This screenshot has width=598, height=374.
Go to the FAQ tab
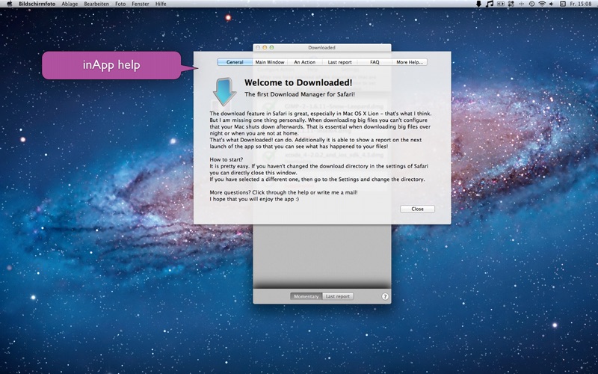(x=374, y=62)
